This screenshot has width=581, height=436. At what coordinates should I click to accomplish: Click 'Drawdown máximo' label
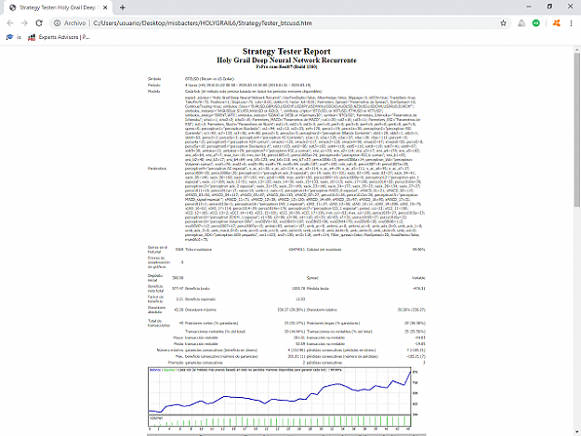coord(201,310)
